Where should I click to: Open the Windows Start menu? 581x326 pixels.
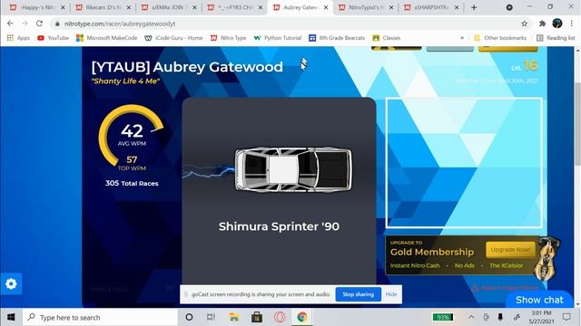[x=11, y=317]
